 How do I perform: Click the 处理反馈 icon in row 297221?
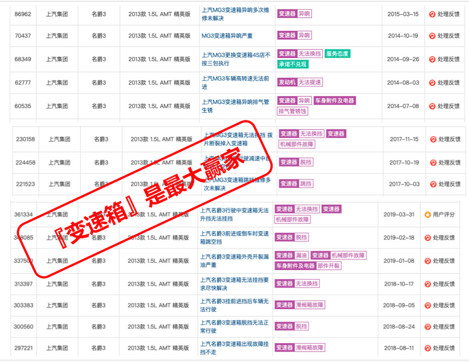click(x=428, y=348)
